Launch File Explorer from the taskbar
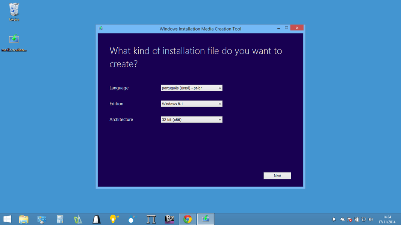This screenshot has height=225, width=401. pyautogui.click(x=24, y=219)
